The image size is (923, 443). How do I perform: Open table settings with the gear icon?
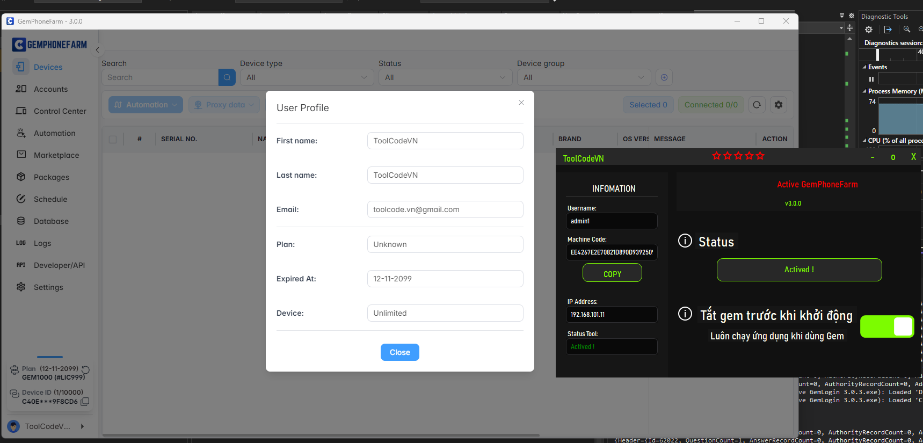(x=779, y=105)
